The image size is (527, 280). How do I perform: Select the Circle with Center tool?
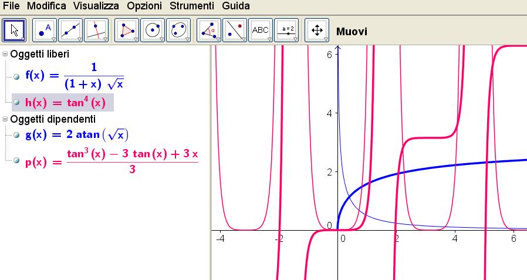[x=153, y=31]
